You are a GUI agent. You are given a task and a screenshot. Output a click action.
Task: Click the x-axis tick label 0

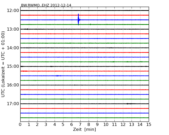tap(20, 125)
